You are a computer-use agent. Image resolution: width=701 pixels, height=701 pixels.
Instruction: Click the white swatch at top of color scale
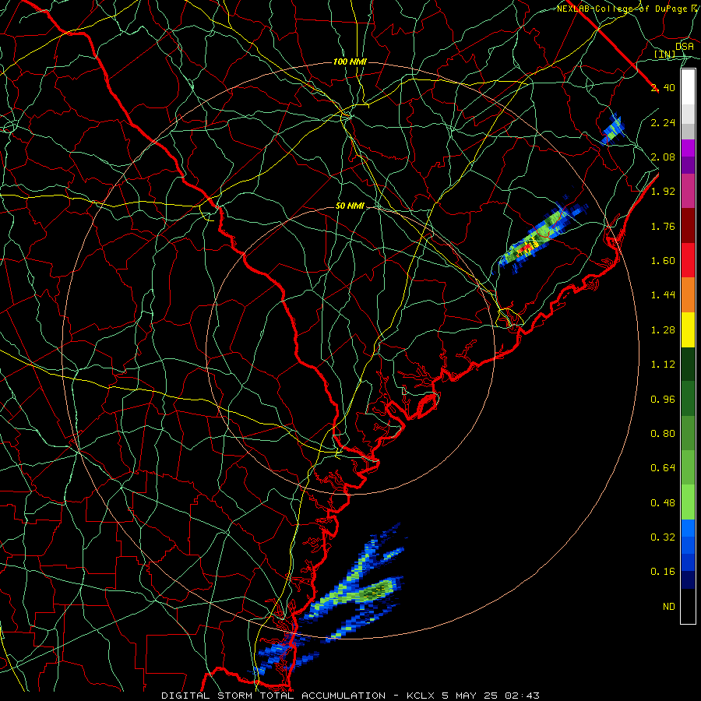coord(688,87)
